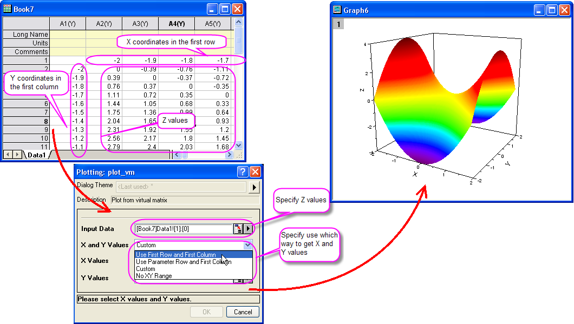Viewport: 574px width, 324px height.
Task: Select the A4(Y) column header
Action: click(177, 24)
